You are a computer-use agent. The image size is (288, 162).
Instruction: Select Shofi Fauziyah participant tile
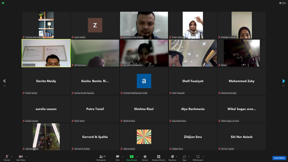point(193,81)
